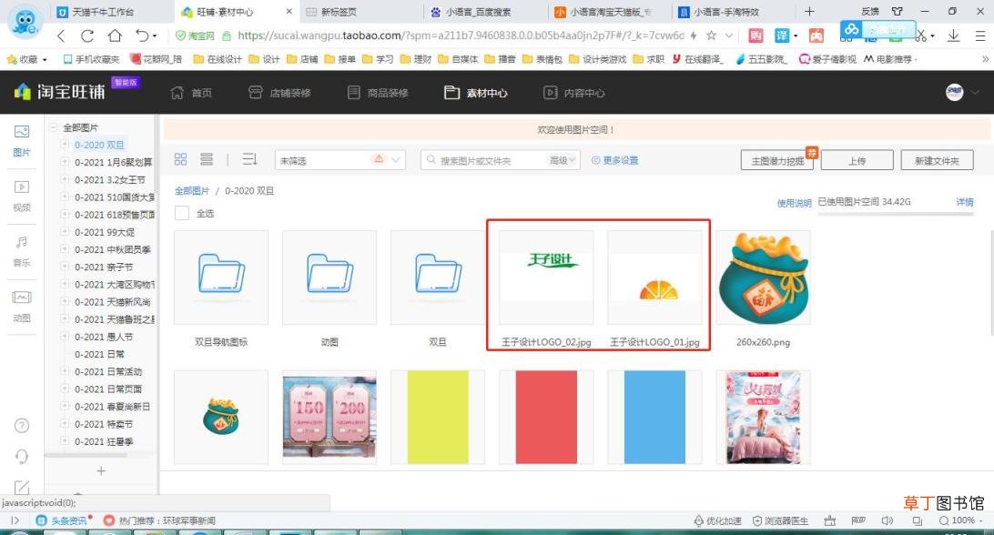Viewport: 994px width, 535px height.
Task: Select 王子设计LOGO_01.jpg thumbnail
Action: (654, 278)
